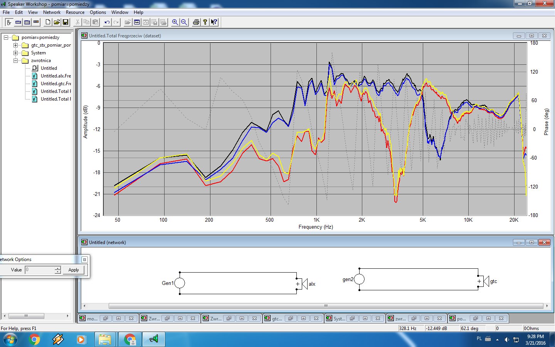Print using the printer icon
The height and width of the screenshot is (347, 555).
[196, 22]
